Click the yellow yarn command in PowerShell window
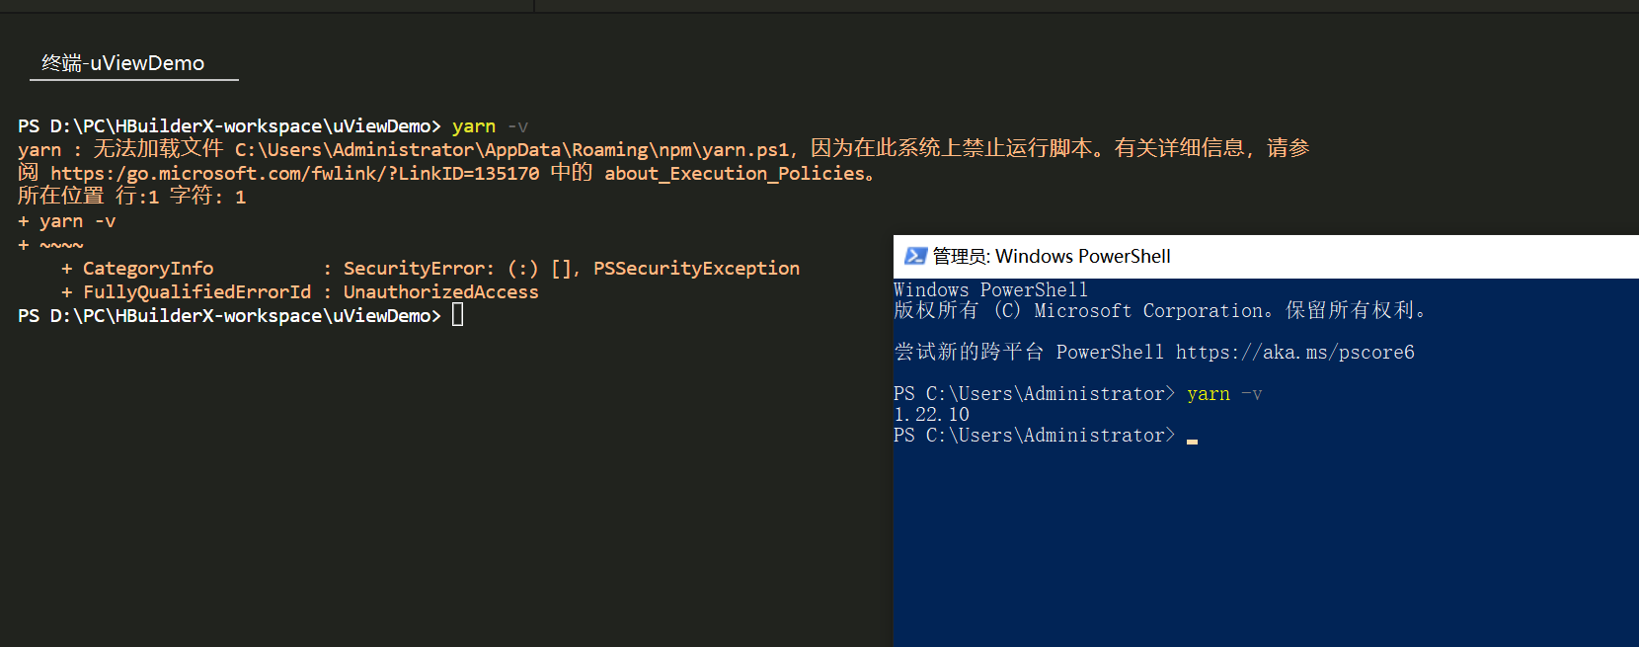Viewport: 1639px width, 647px height. (x=1209, y=394)
